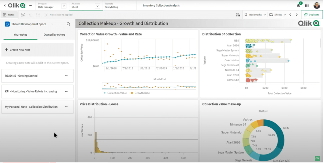Open the user profile avatar
Viewport: 324px width, 163px height.
(x=316, y=6)
